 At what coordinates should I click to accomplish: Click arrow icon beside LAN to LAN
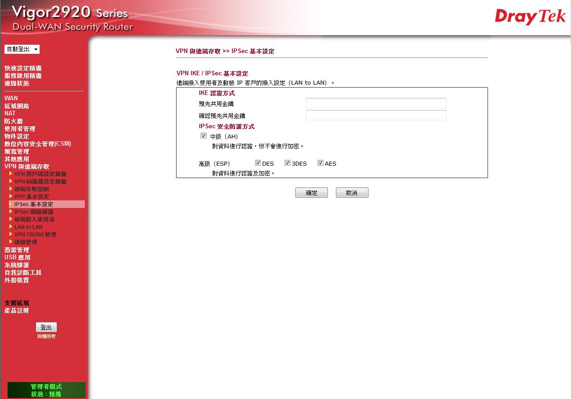(x=11, y=227)
